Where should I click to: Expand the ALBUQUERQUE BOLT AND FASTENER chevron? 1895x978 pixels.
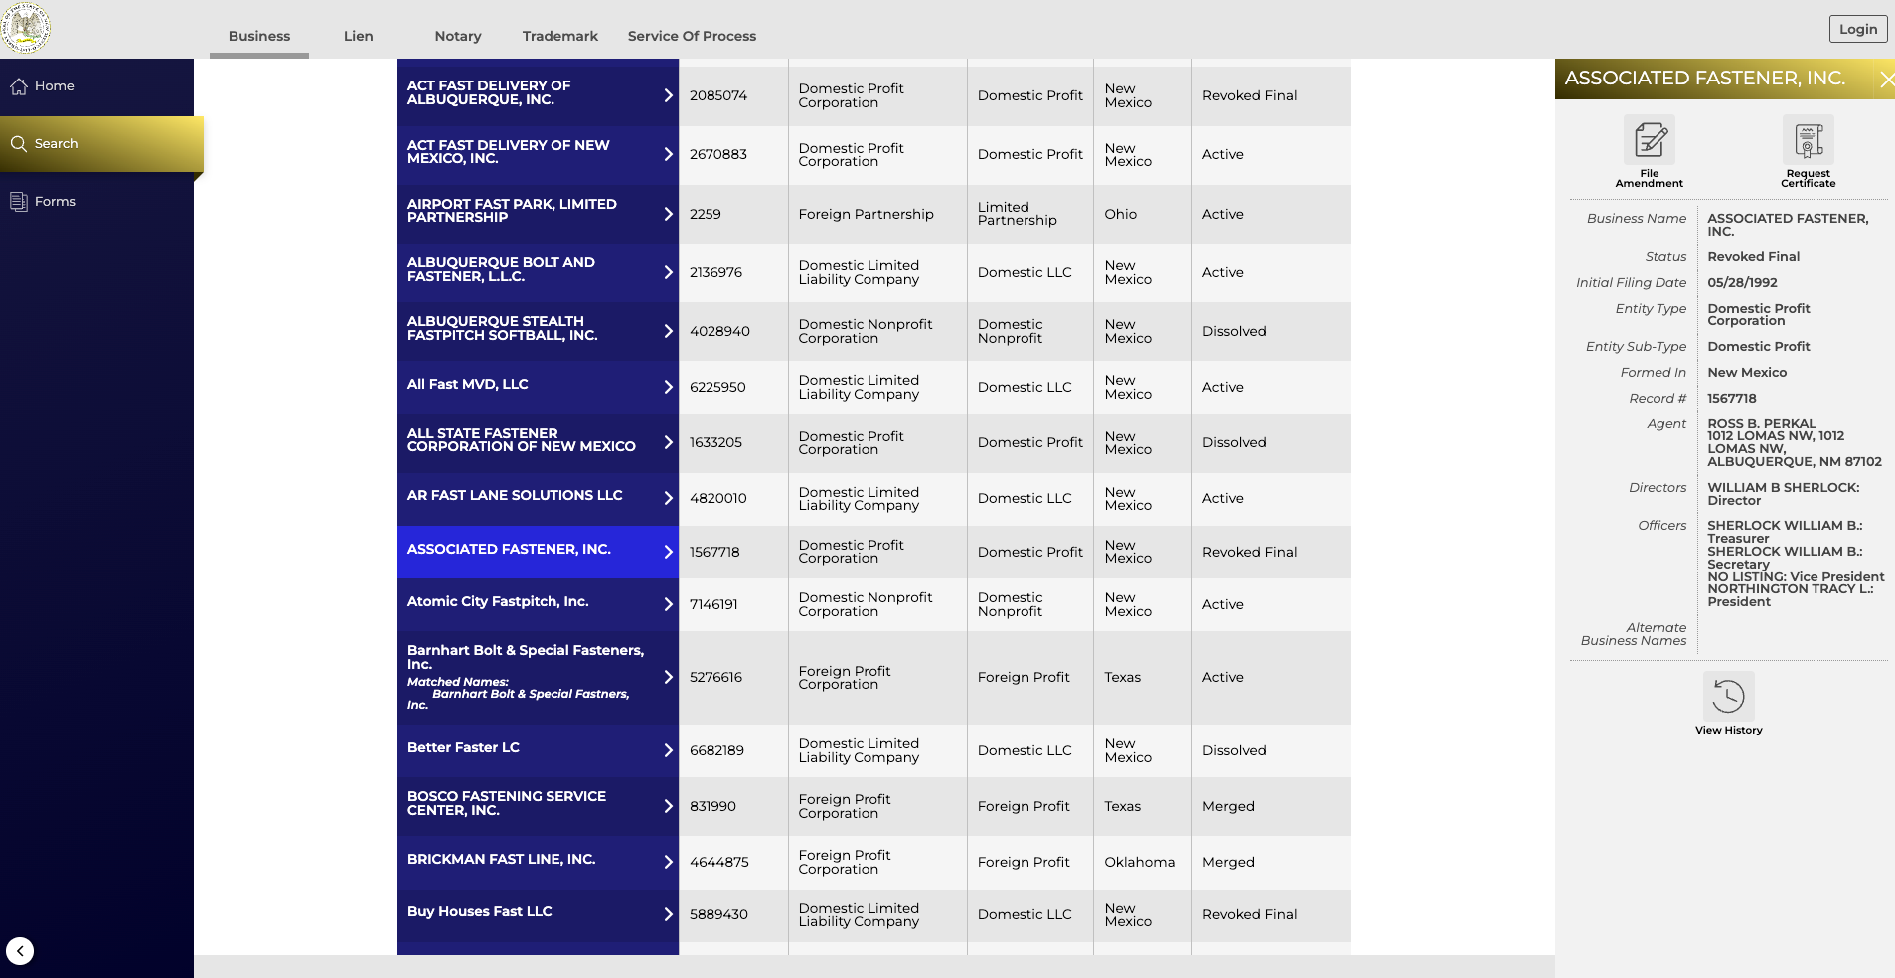click(x=667, y=272)
